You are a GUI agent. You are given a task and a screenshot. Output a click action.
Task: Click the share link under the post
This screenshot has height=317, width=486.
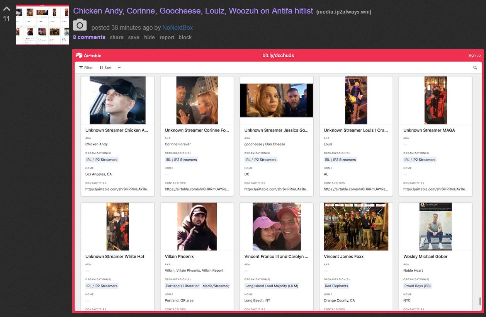coord(117,37)
